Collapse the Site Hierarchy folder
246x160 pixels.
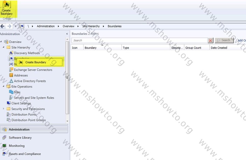4,47
